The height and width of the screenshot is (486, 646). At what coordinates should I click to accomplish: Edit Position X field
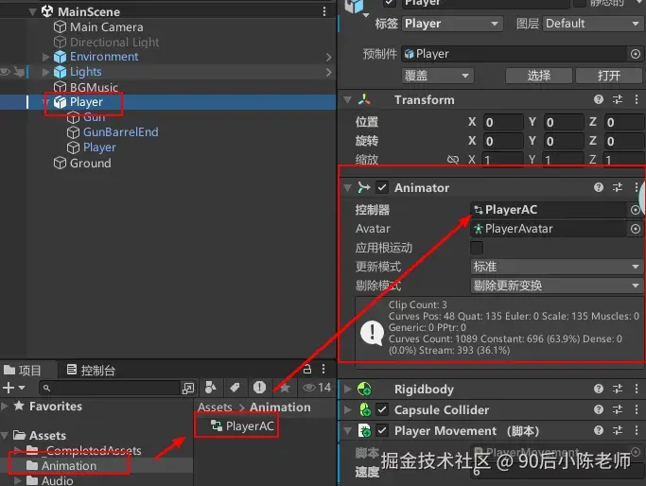pos(503,122)
